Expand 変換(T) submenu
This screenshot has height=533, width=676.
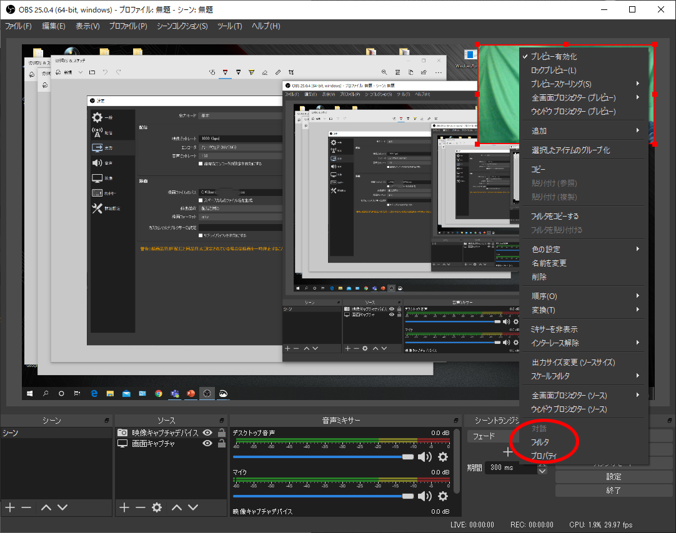(x=584, y=310)
